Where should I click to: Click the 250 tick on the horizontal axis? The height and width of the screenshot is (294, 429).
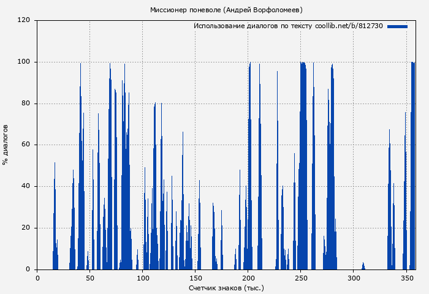[x=301, y=278]
